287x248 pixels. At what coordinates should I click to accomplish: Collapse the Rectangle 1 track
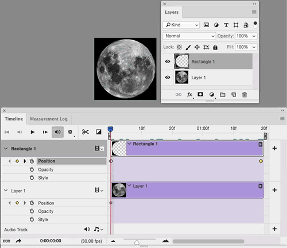[6, 149]
